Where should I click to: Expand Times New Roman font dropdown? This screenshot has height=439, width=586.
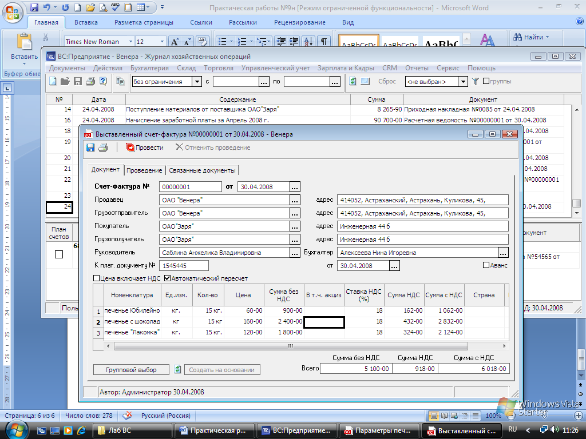[131, 41]
